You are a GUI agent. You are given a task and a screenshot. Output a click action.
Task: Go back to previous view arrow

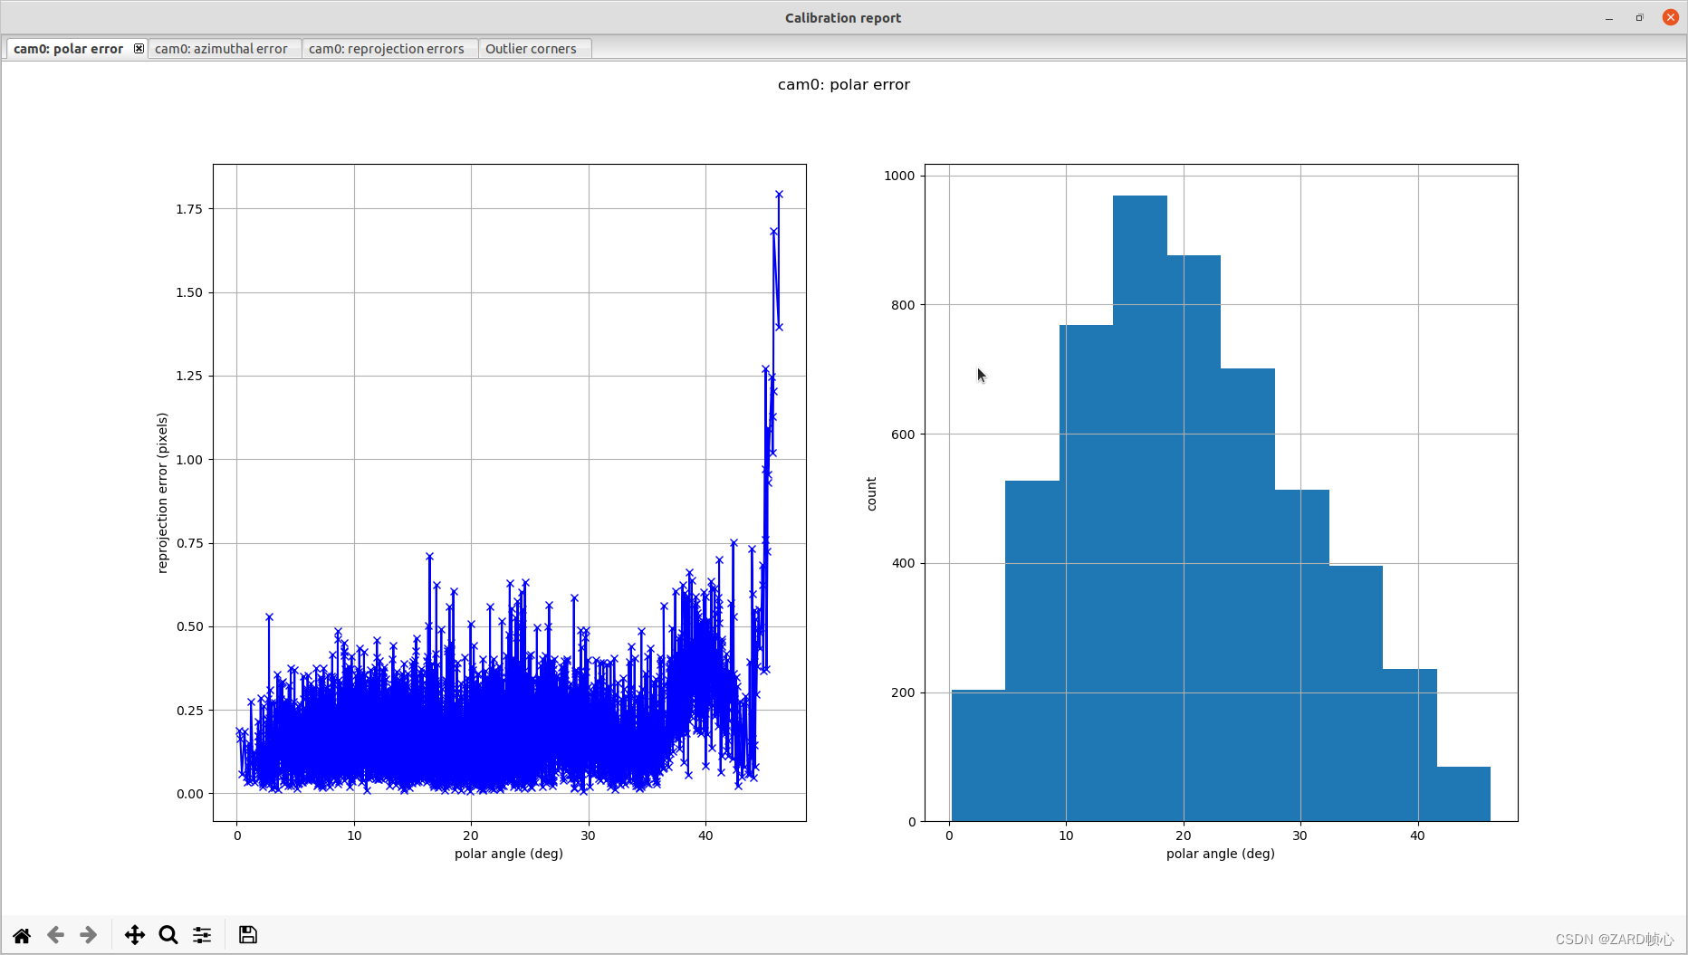(x=55, y=935)
